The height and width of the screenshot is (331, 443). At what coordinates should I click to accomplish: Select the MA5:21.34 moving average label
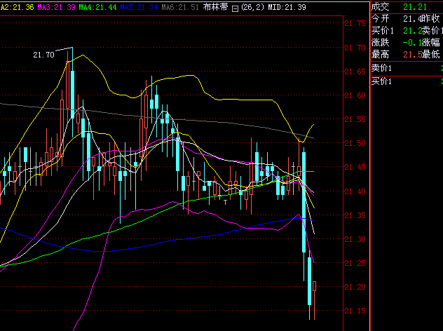139,7
